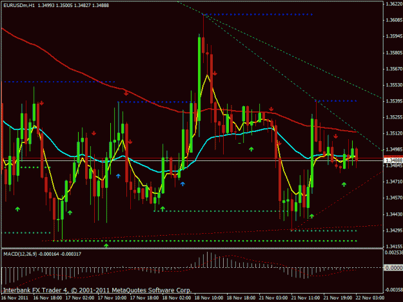Screen dimensions: 403x302
Task: Click the 21 Nov 11:00 time label
Action: tap(306, 298)
